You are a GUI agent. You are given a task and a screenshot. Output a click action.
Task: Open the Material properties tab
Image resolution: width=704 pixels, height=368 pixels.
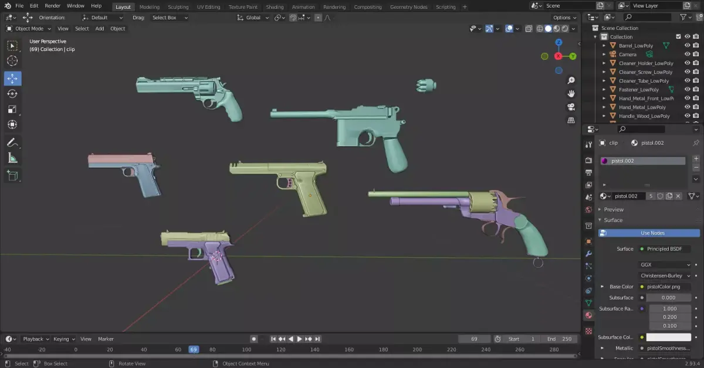coord(588,315)
